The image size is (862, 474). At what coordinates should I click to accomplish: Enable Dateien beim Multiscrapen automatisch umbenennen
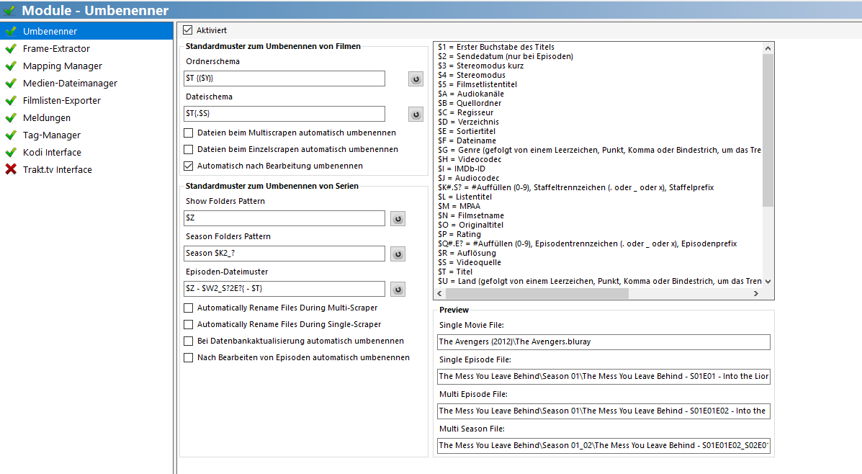(188, 133)
